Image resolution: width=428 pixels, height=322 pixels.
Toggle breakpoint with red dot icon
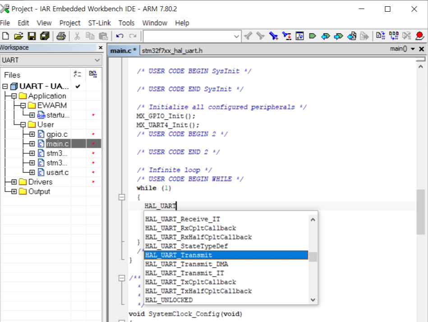(419, 36)
